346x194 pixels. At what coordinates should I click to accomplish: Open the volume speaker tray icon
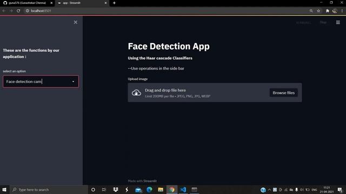[302, 190]
